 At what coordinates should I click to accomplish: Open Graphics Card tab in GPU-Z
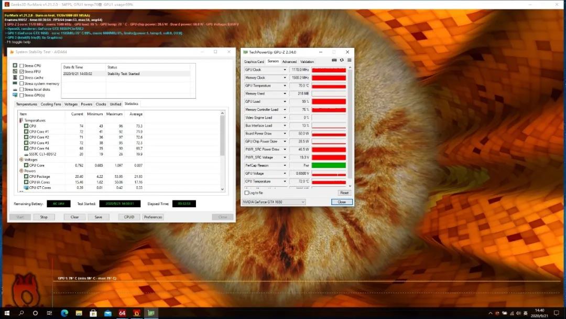pyautogui.click(x=254, y=62)
